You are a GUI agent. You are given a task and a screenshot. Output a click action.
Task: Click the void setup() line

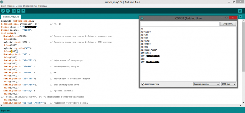[x=10, y=33]
